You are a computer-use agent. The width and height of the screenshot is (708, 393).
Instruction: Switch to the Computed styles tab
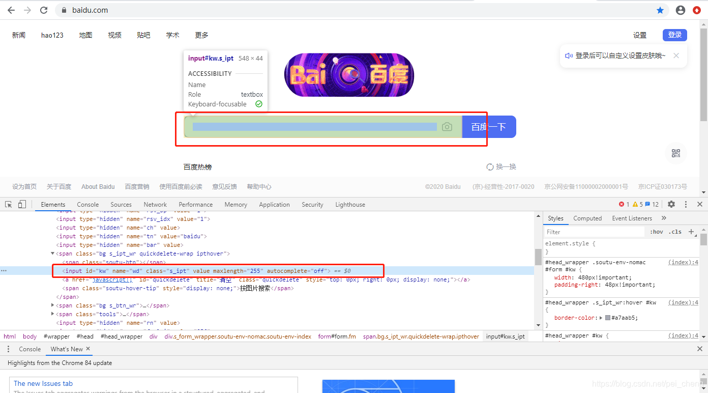click(x=587, y=218)
